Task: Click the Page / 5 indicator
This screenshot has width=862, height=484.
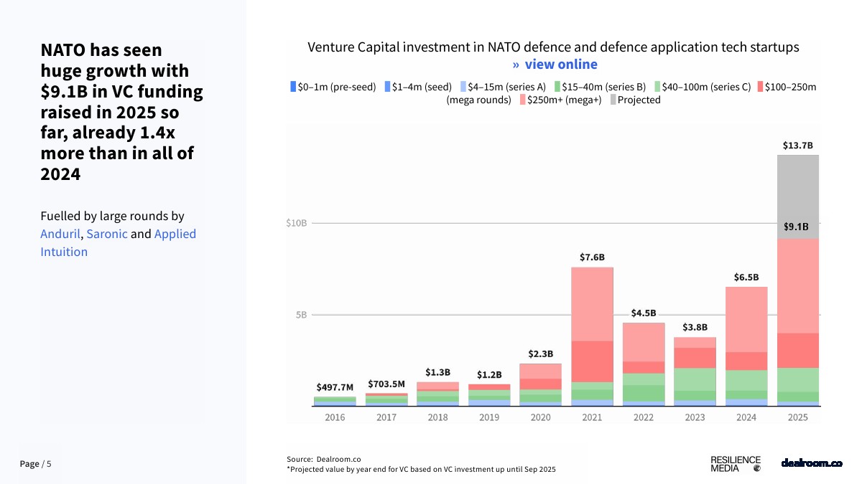Action: [35, 464]
